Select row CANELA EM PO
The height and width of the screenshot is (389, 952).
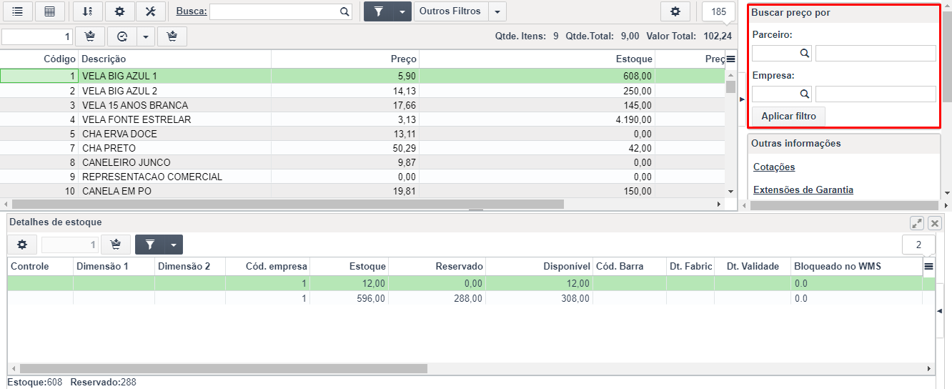pos(362,191)
